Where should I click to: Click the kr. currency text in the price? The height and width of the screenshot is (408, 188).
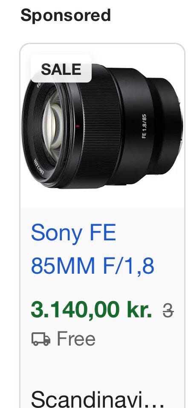tap(139, 310)
